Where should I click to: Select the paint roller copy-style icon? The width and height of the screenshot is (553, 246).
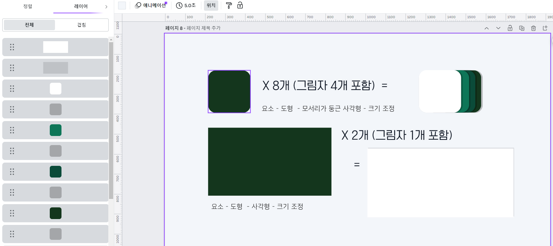pos(229,5)
